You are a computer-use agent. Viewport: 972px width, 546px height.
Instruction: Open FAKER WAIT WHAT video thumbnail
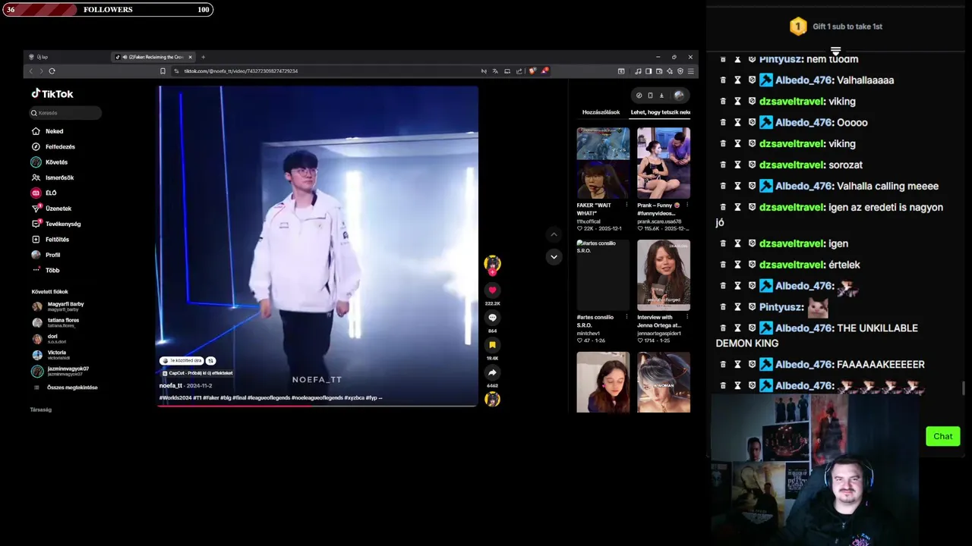[x=603, y=163]
